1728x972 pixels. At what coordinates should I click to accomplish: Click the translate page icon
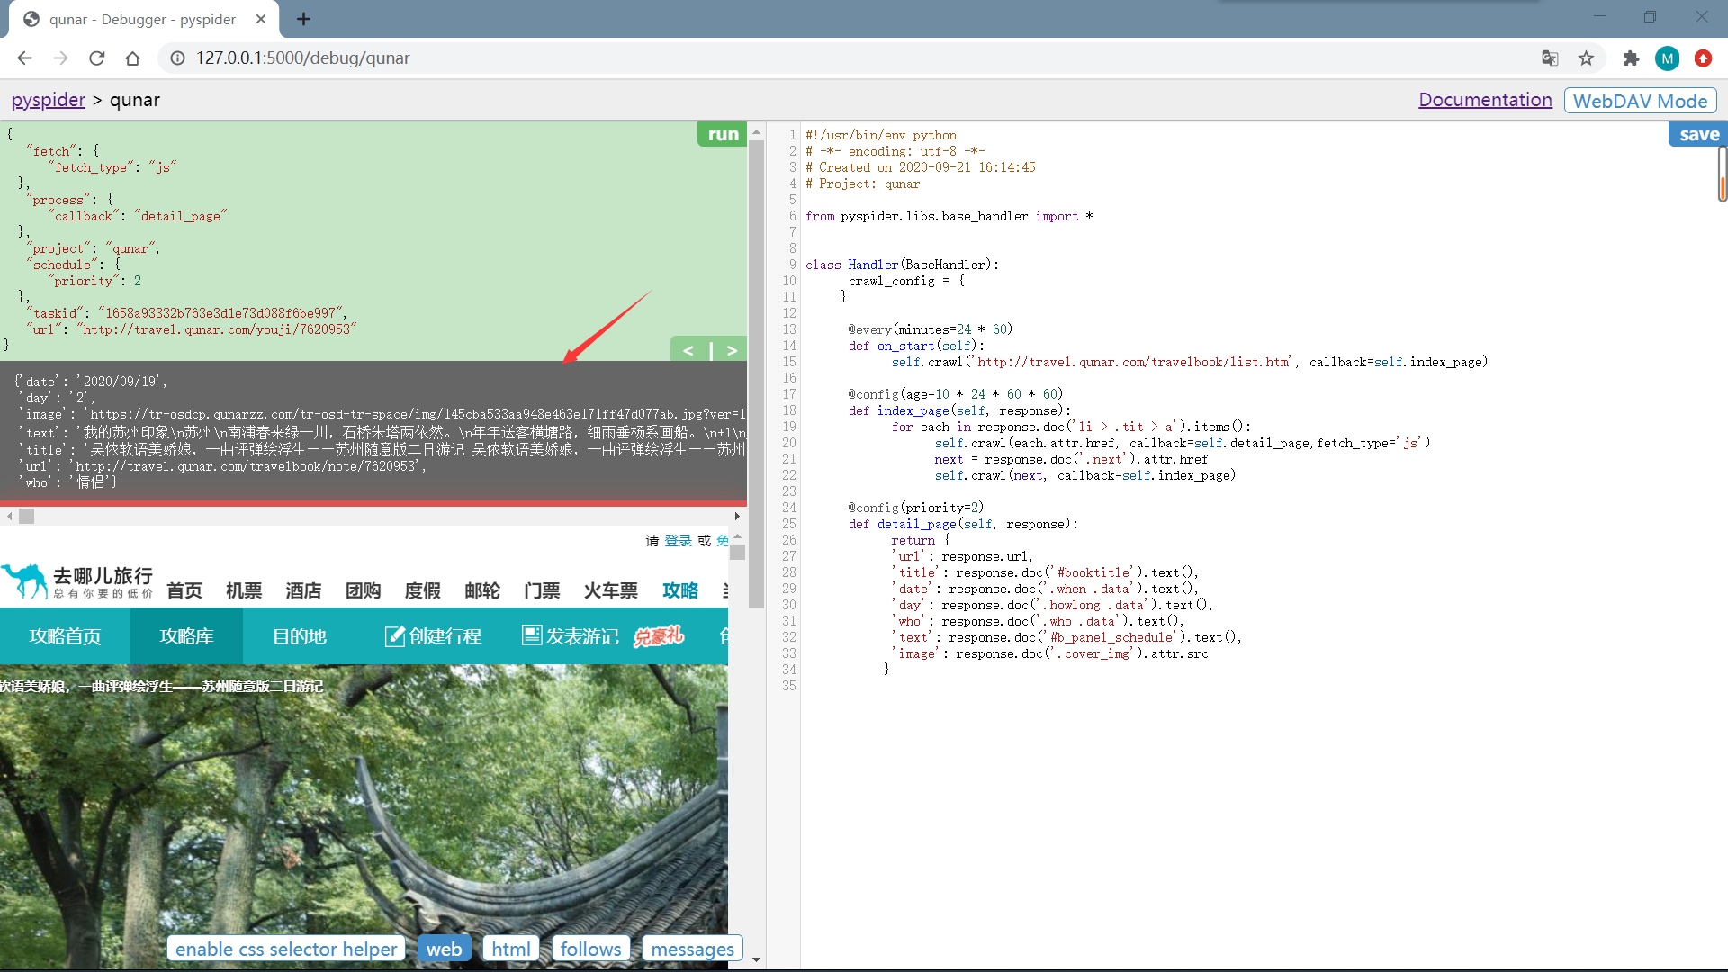tap(1550, 58)
